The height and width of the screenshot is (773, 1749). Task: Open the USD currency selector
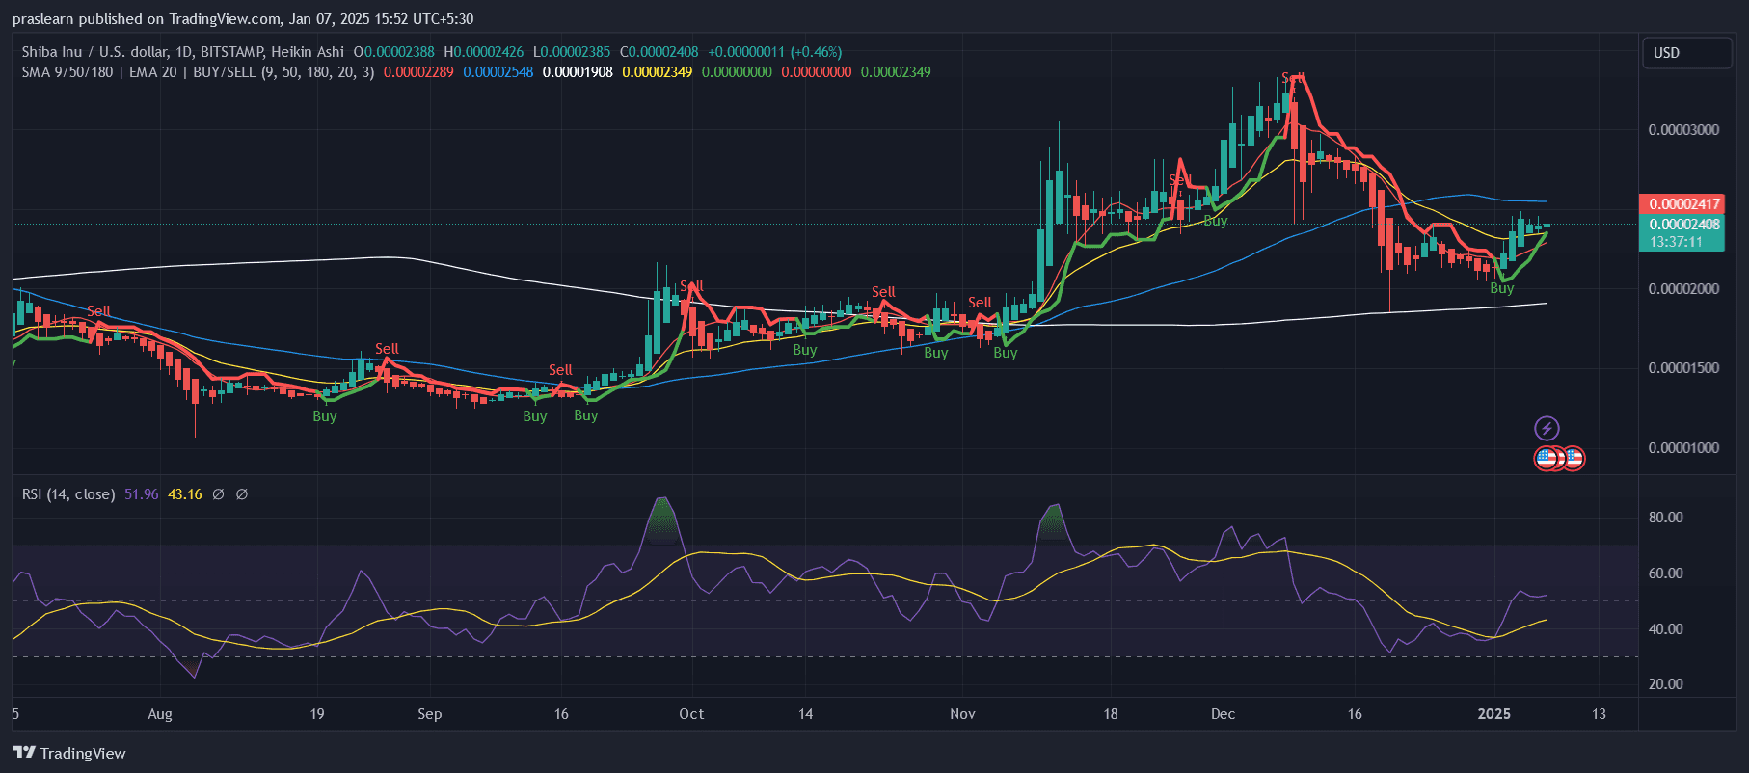(1686, 53)
